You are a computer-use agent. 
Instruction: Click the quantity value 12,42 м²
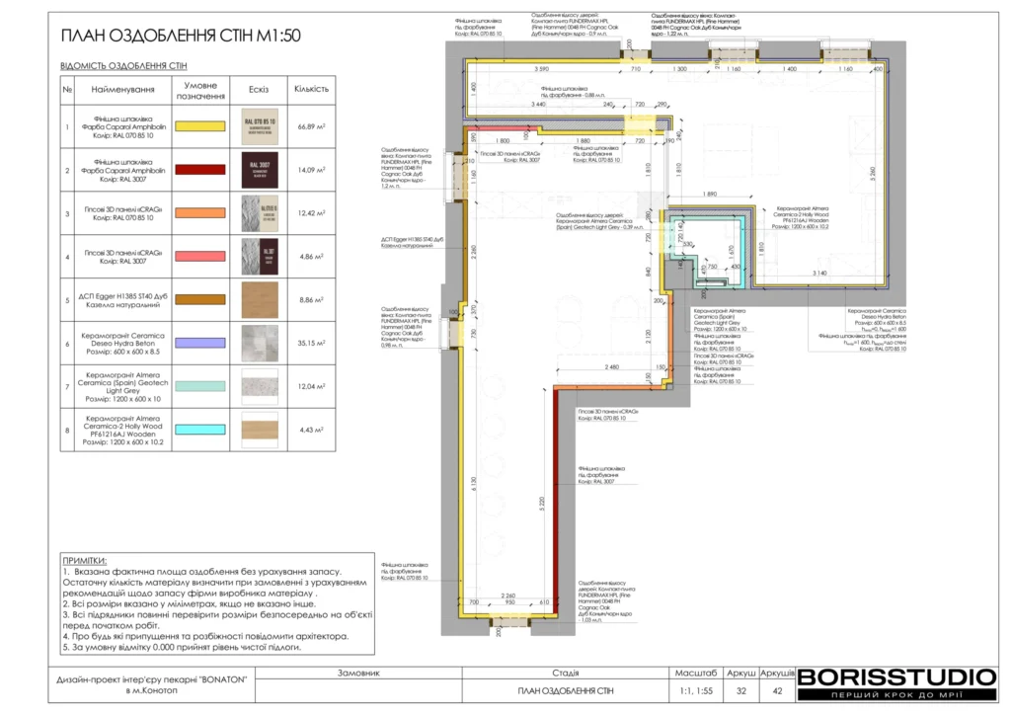click(x=311, y=213)
